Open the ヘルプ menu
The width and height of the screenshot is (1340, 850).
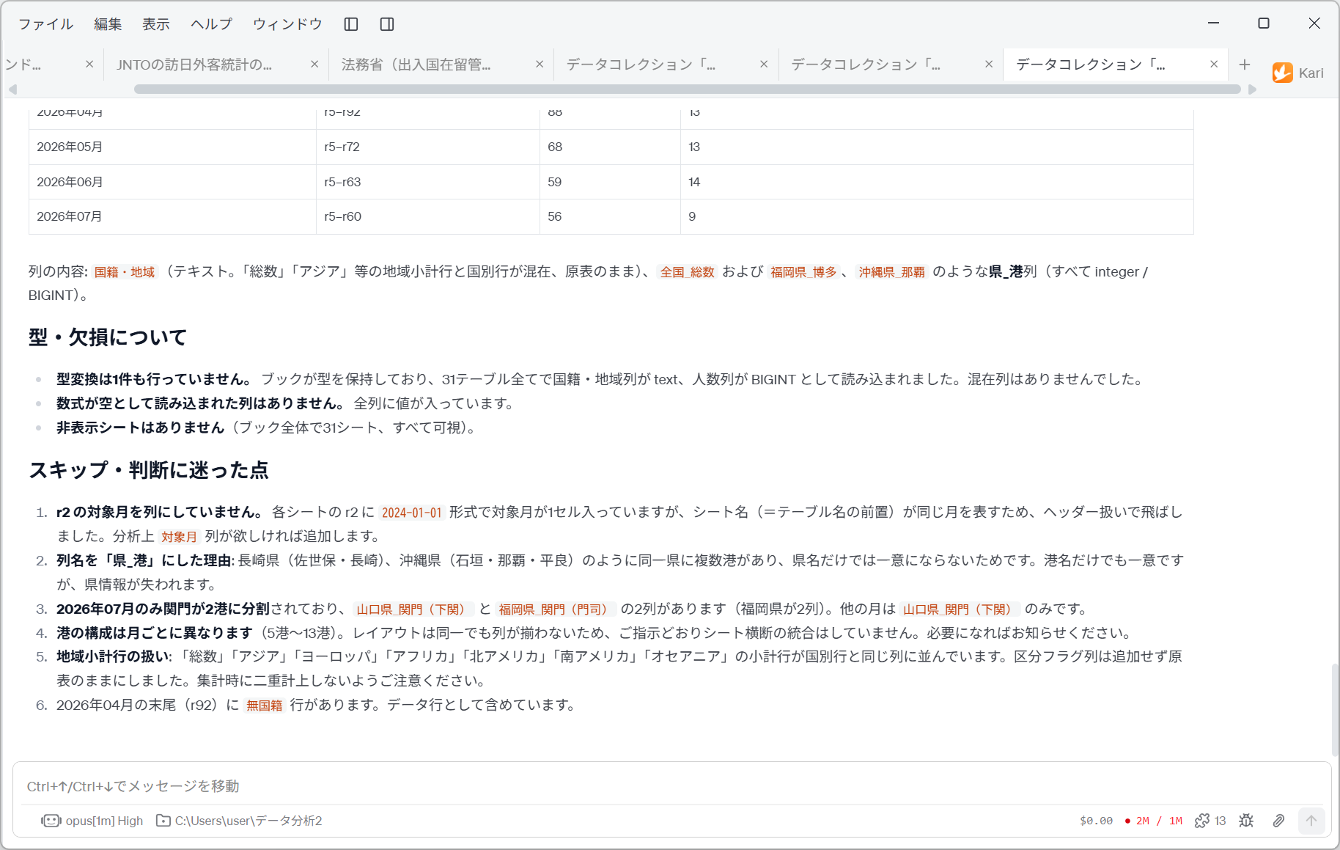point(211,24)
